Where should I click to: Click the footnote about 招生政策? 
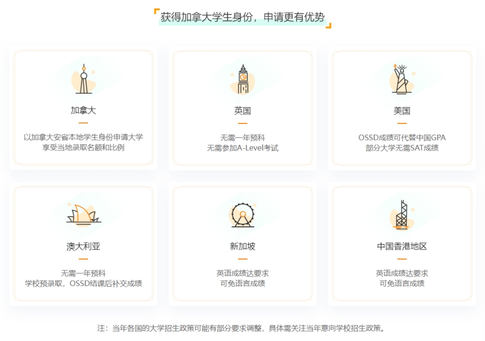click(x=241, y=328)
